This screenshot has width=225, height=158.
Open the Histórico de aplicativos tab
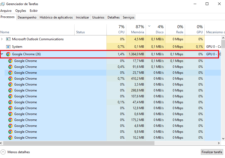pyautogui.click(x=56, y=17)
